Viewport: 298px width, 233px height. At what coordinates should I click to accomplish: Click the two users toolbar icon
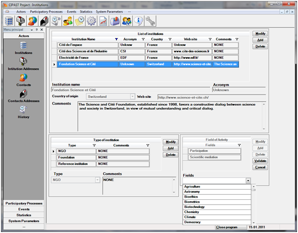click(x=127, y=21)
